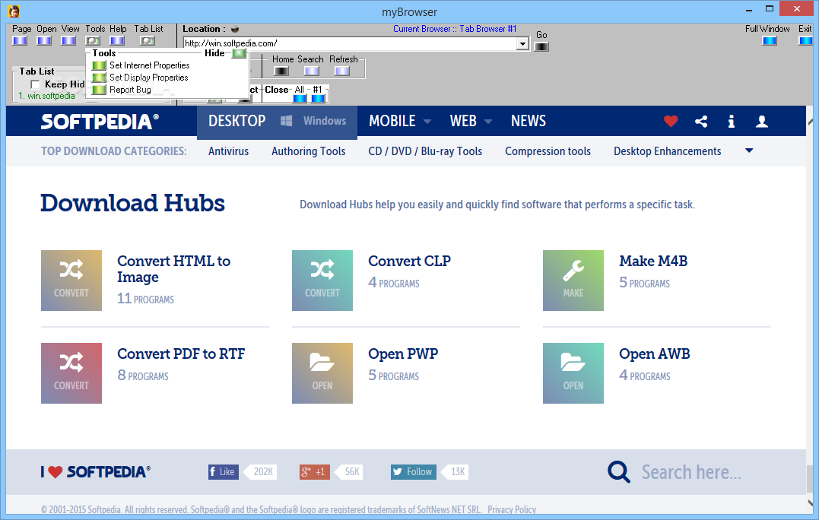Screen dimensions: 819x520
Task: Click the red heart icon in Softpedia header
Action: tap(671, 121)
